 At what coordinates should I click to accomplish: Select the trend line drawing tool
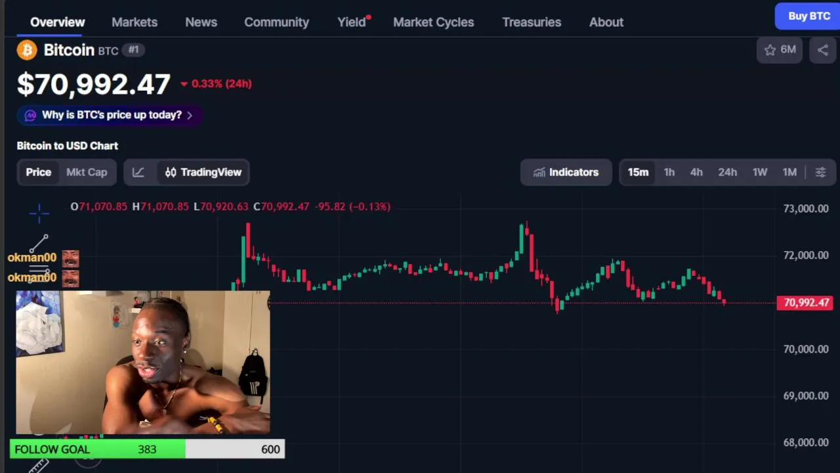point(39,243)
